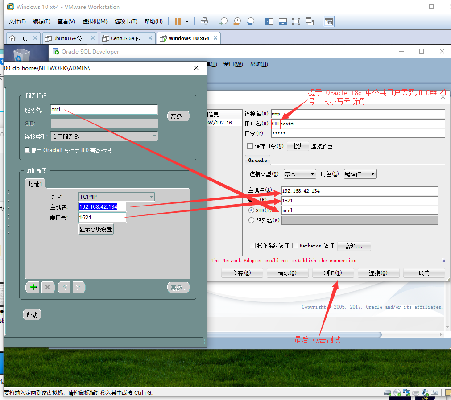
Task: Enable Kerberos 验证 checkbox
Action: tap(295, 246)
